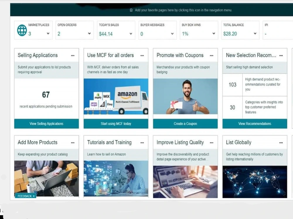Expand the Buy Box Wins dropdown chevron
293x219 pixels.
point(214,34)
